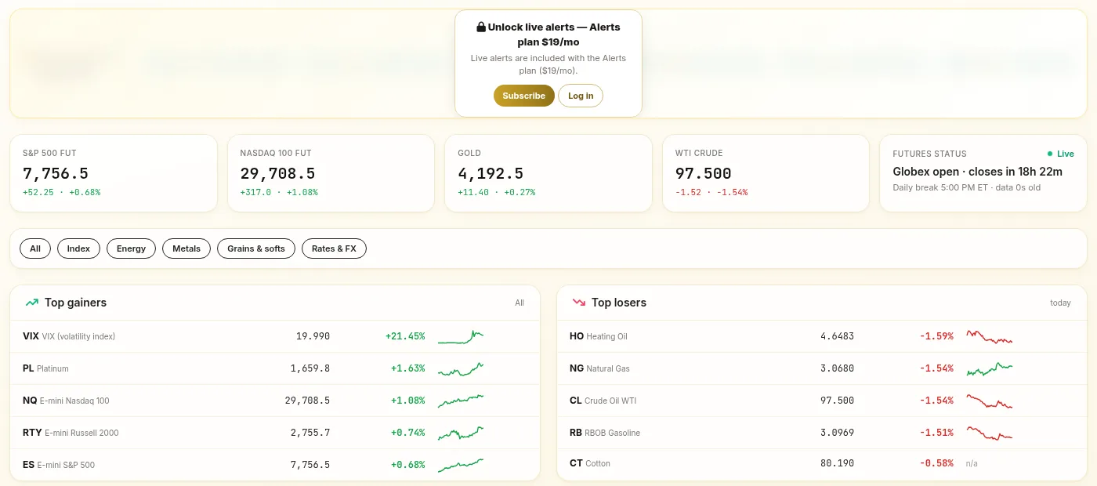The image size is (1097, 486).
Task: Click the n/a label in the Cotton row
Action: [x=972, y=463]
